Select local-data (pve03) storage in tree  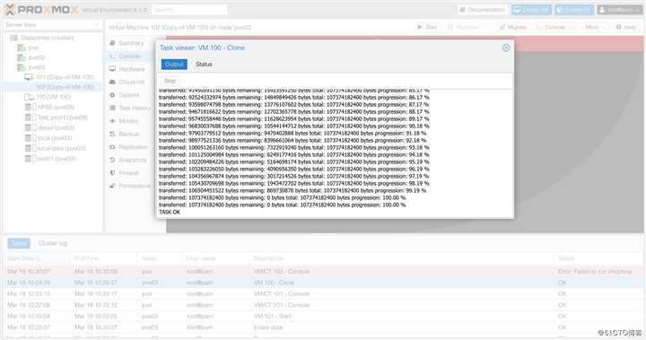(x=61, y=148)
